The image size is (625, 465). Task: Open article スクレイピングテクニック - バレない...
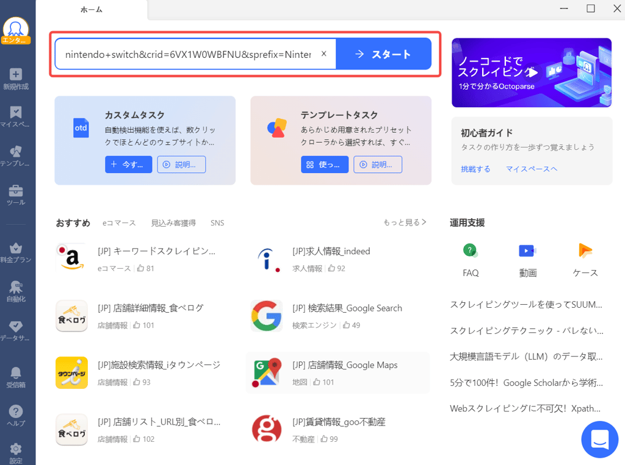tap(527, 331)
